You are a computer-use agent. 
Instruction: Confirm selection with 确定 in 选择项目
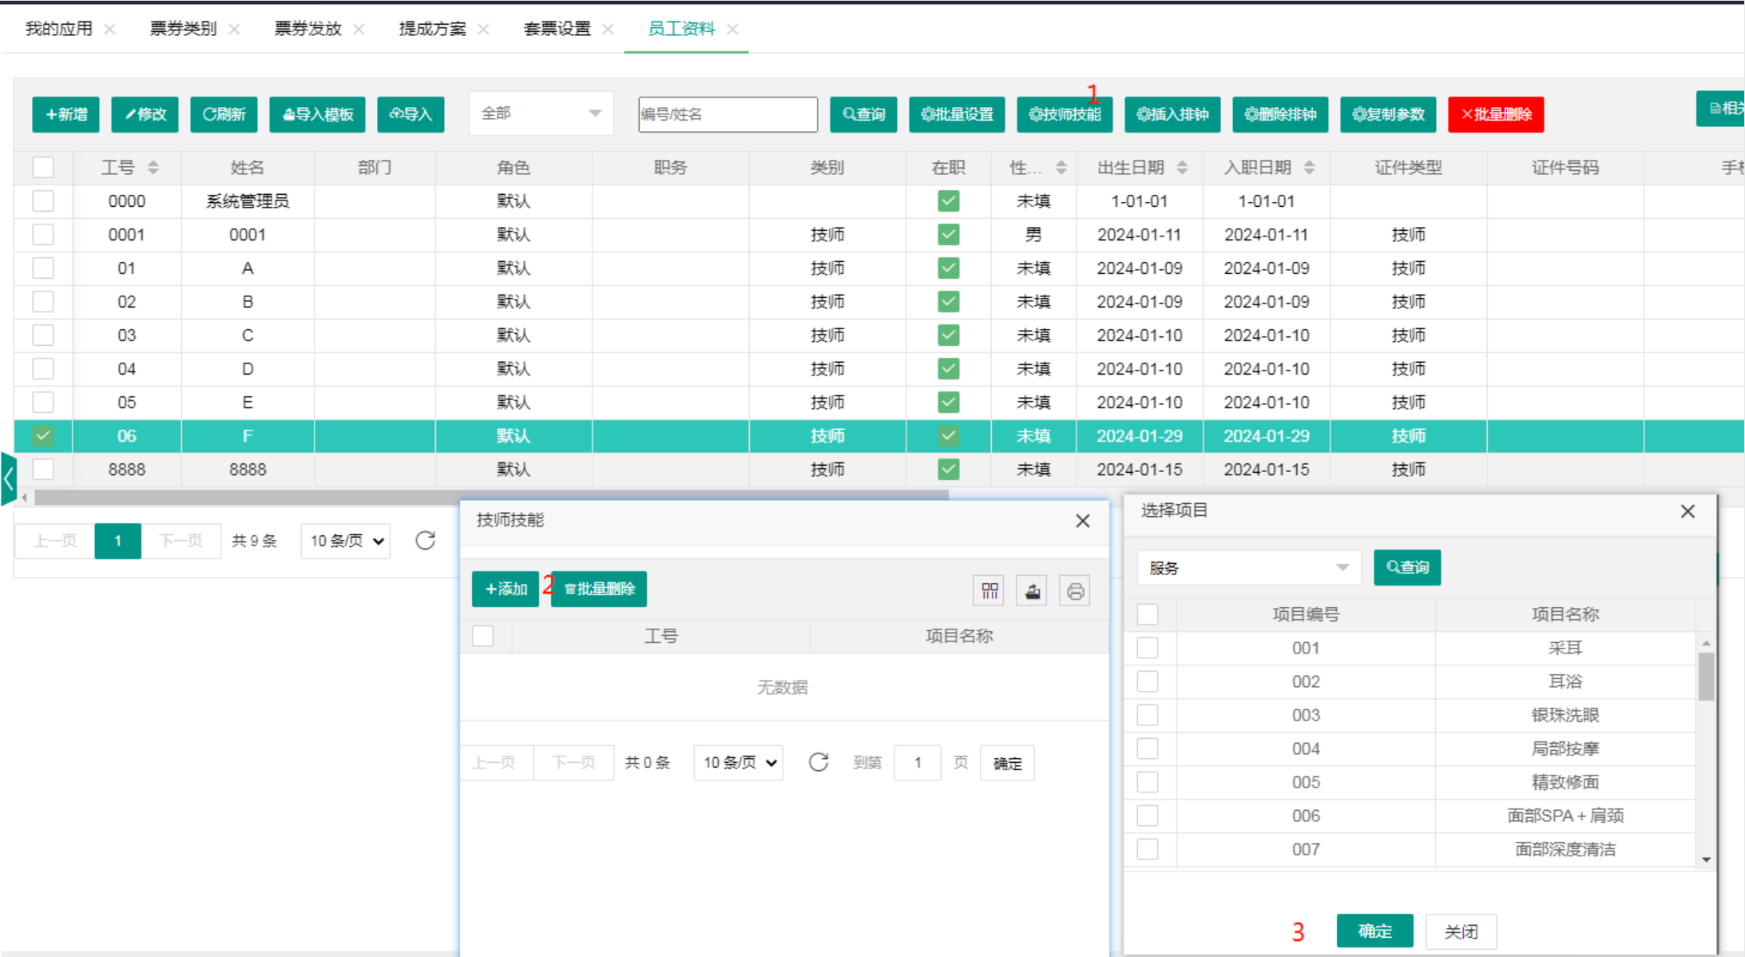(x=1375, y=931)
